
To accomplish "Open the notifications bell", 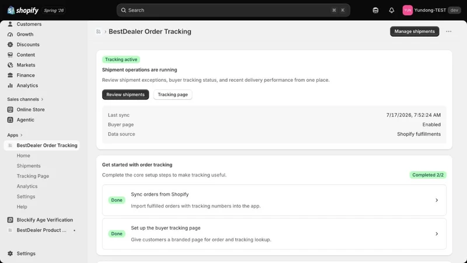I will [x=391, y=10].
